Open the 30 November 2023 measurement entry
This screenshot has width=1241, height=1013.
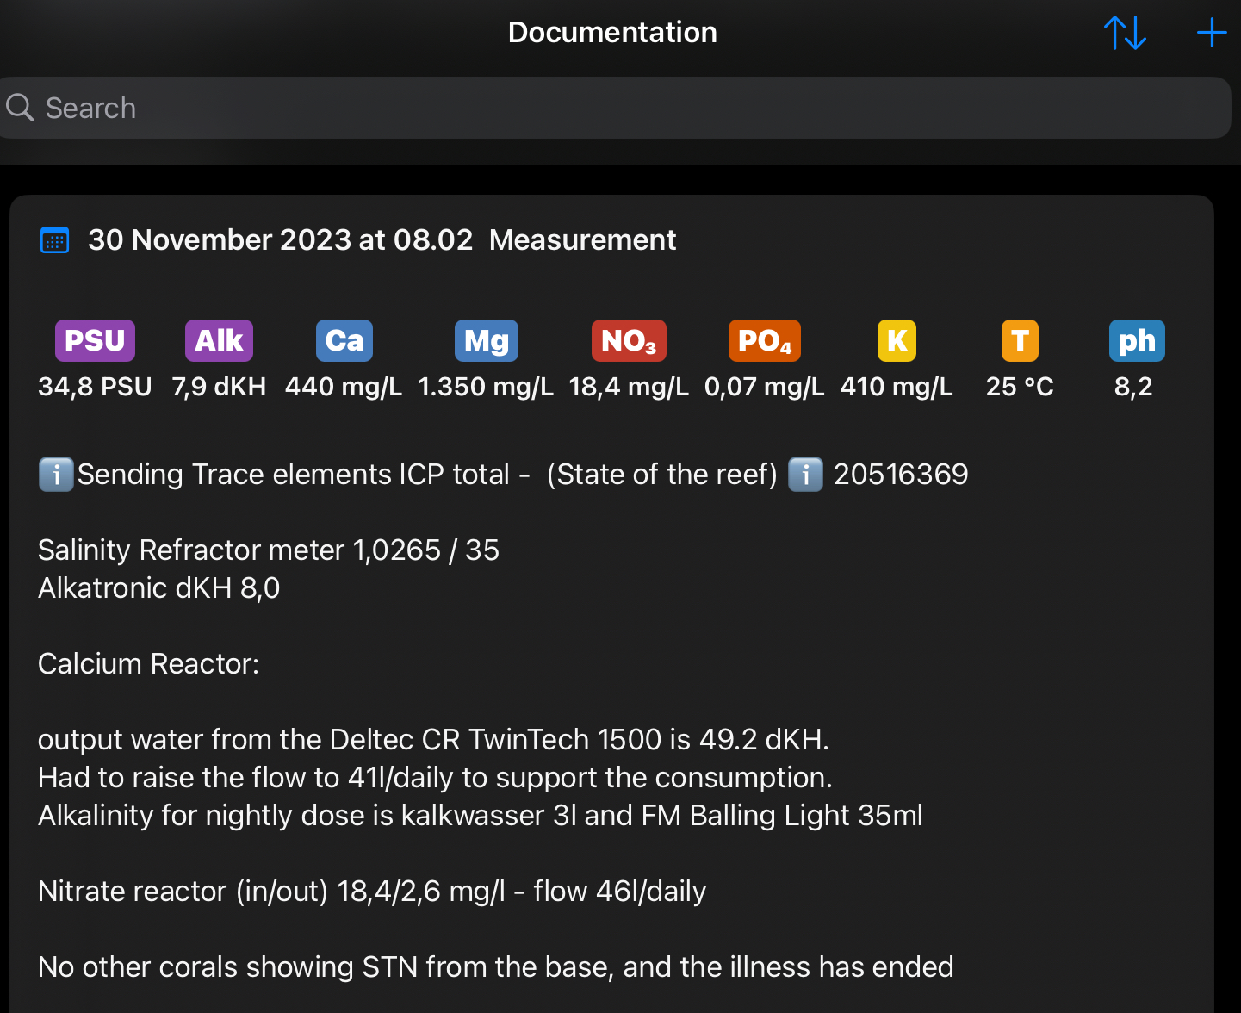382,240
